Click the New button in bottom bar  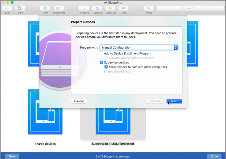click(12, 156)
